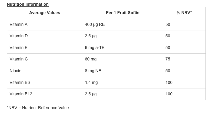
Task: Click the Vitamin D row label
Action: pos(19,36)
